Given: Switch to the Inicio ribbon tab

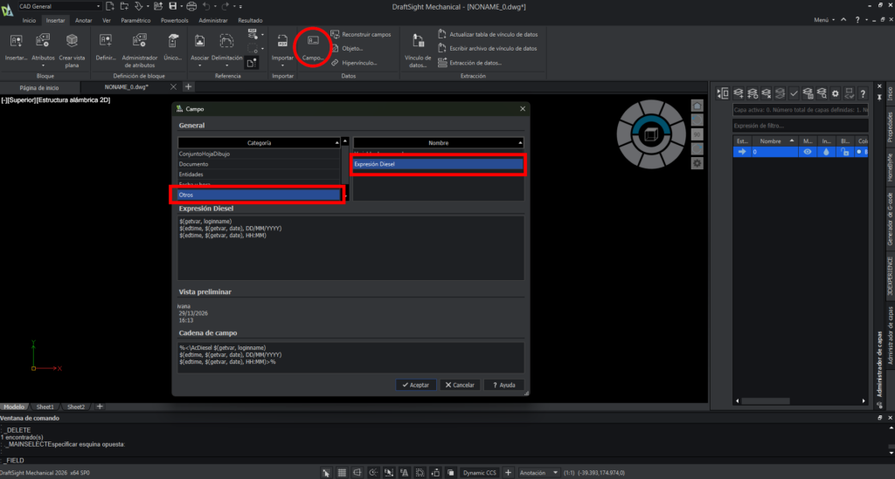Looking at the screenshot, I should [29, 21].
